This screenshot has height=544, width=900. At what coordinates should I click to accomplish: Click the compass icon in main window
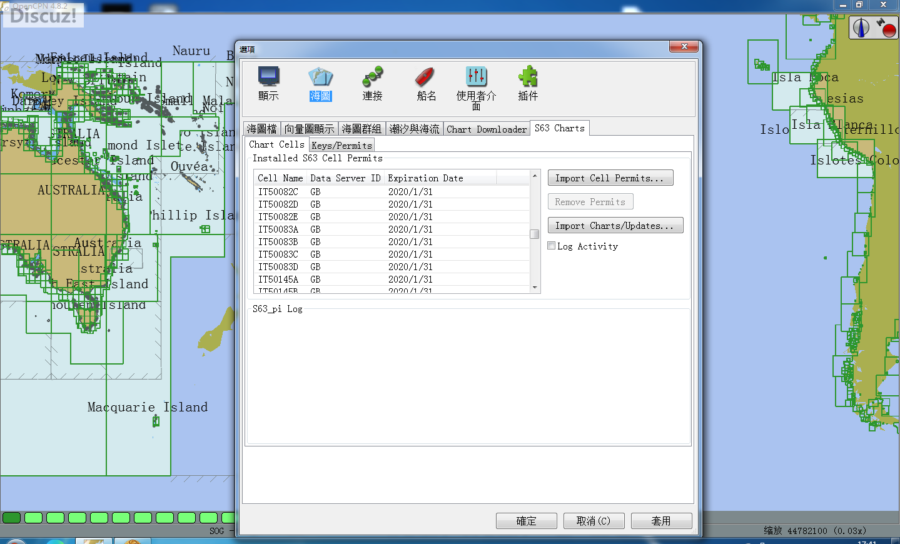coord(861,28)
